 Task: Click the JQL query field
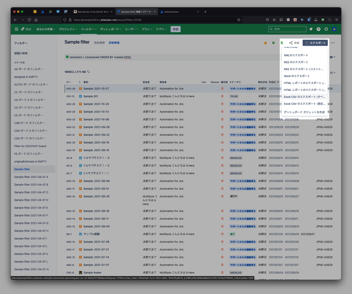click(173, 57)
